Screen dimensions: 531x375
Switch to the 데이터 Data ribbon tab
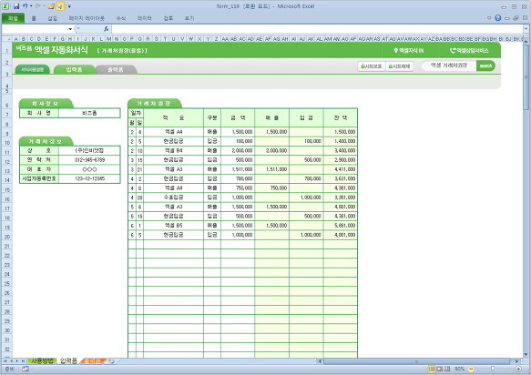(x=144, y=18)
